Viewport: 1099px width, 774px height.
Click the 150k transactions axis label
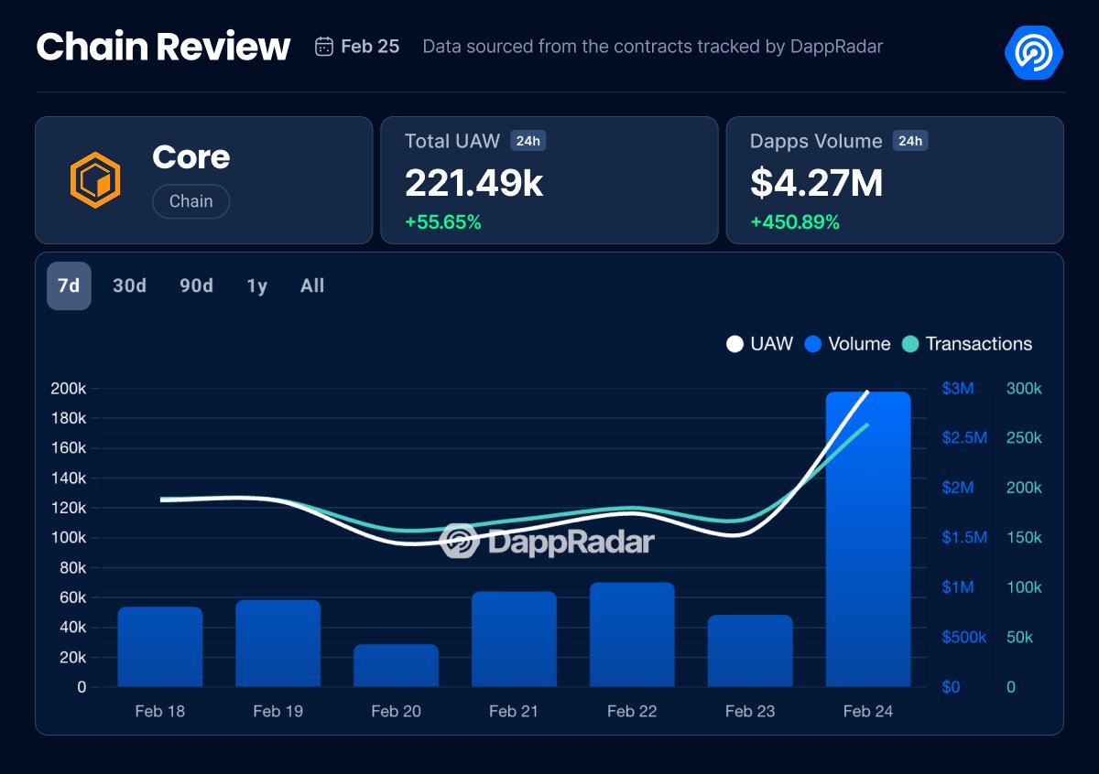(x=1024, y=537)
